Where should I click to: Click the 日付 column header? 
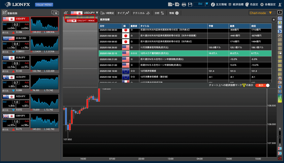[110, 26]
